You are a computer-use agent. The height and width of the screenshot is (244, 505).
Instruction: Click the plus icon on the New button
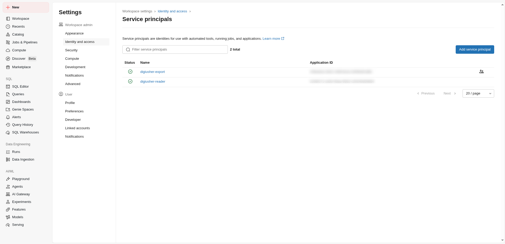coord(8,7)
